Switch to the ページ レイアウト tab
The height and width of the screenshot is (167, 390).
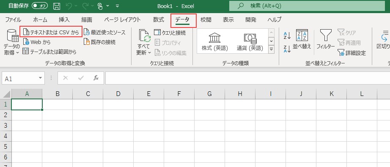(122, 19)
